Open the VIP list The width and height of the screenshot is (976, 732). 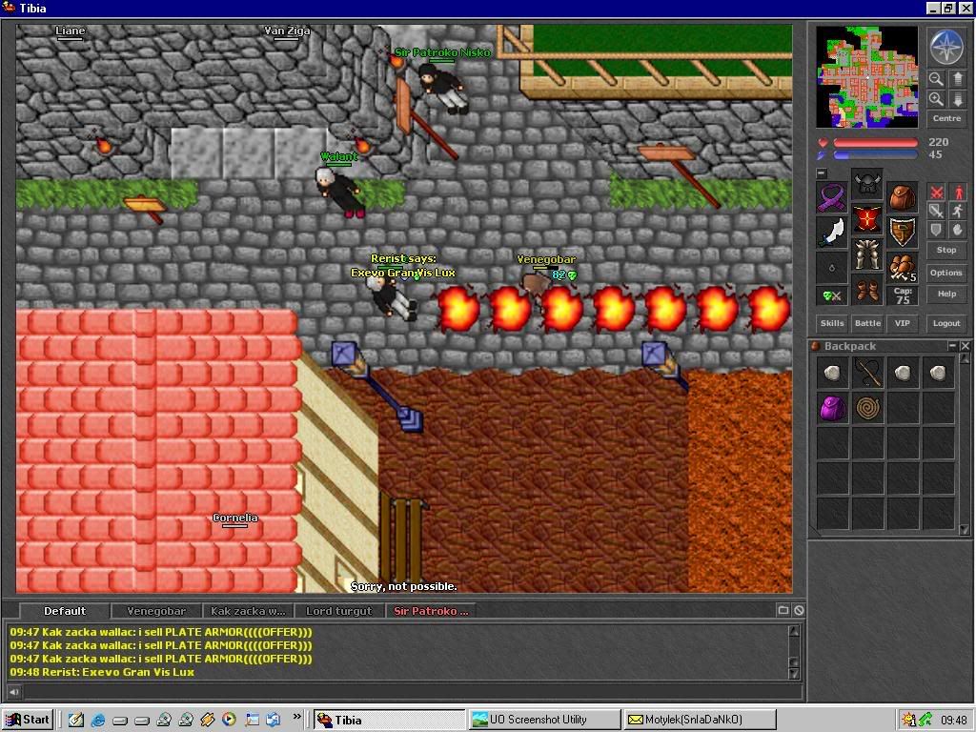tap(902, 323)
